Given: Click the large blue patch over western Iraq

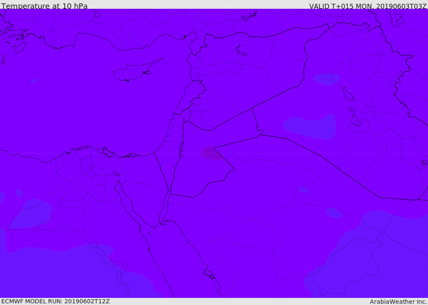Looking at the screenshot, I should (310, 126).
